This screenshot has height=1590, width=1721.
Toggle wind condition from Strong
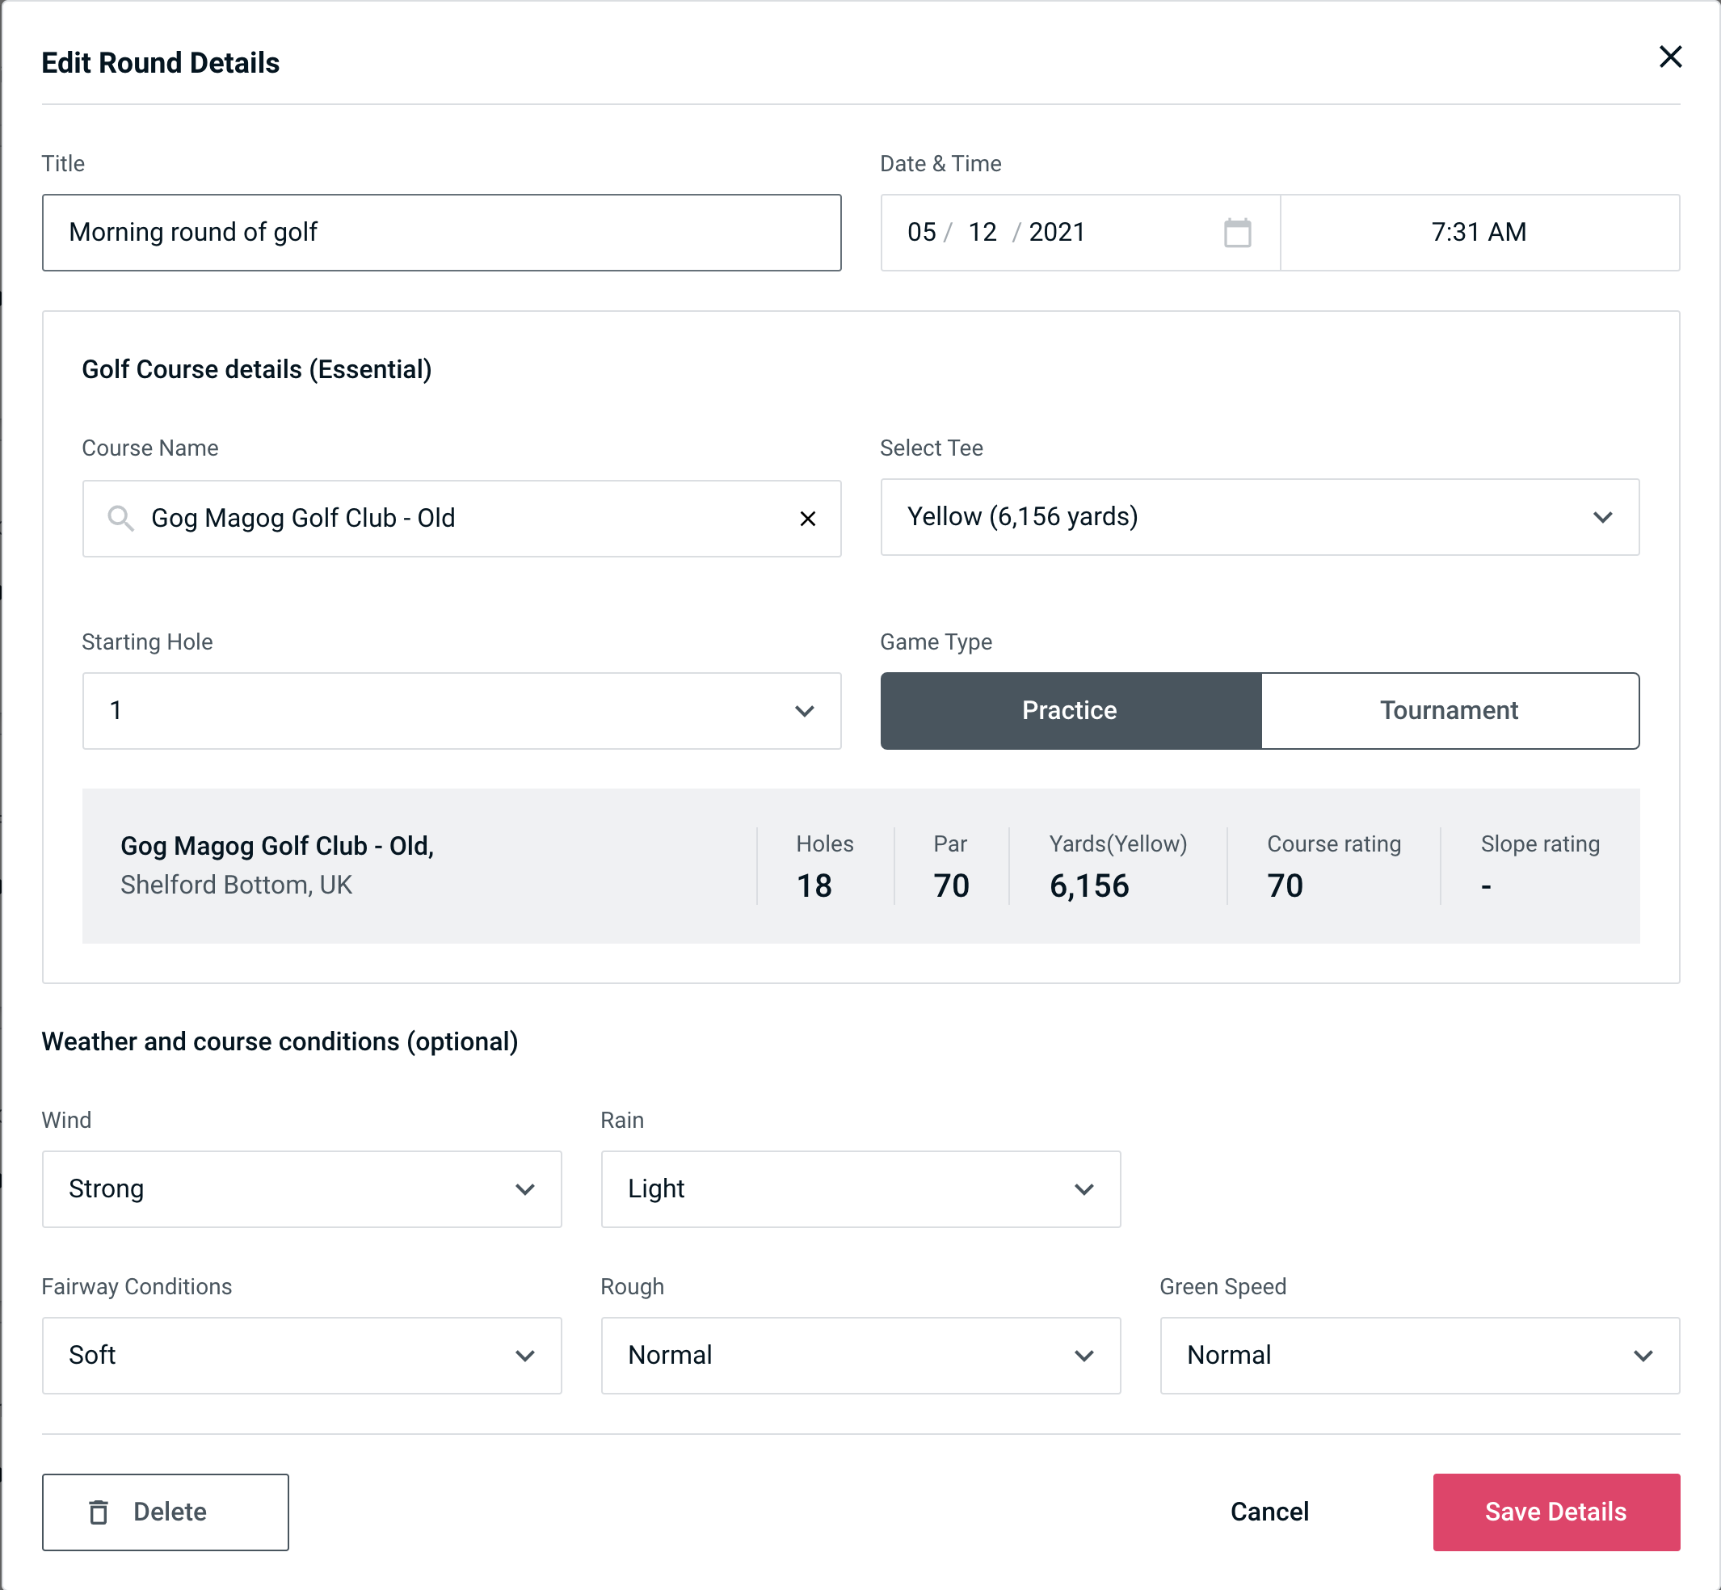point(300,1188)
